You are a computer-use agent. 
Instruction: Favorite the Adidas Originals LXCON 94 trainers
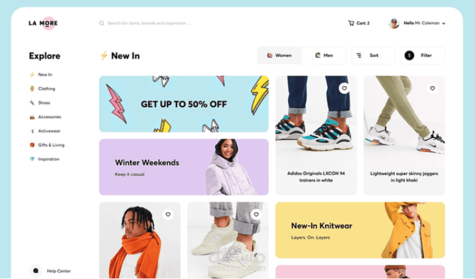point(344,88)
